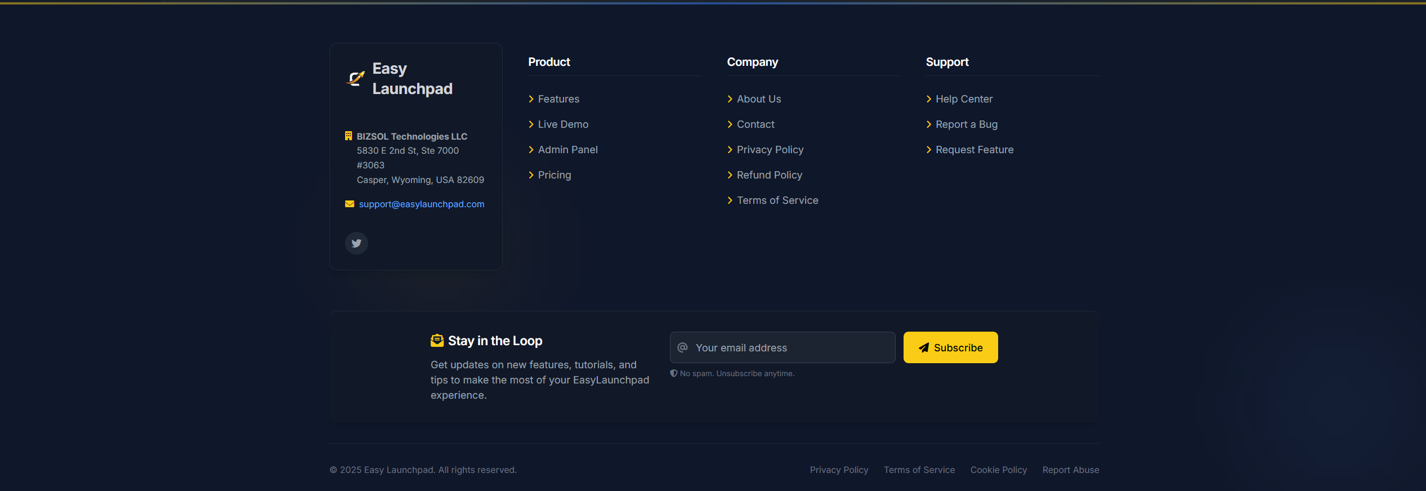Image resolution: width=1426 pixels, height=491 pixels.
Task: Click the support@easylaunchpad.com email link
Action: (x=422, y=204)
